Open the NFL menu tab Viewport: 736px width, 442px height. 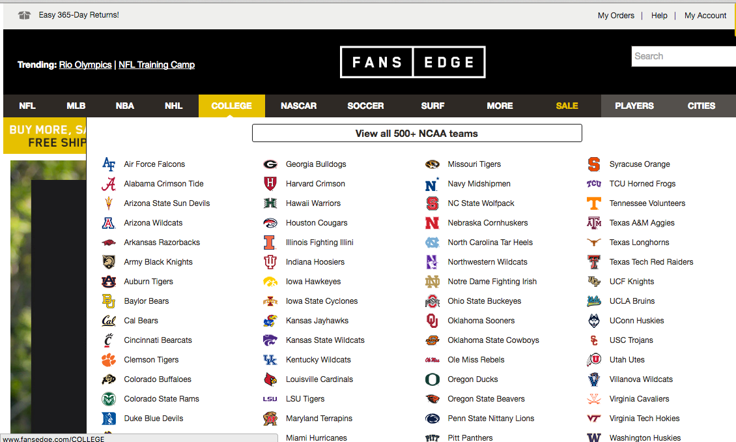[27, 106]
